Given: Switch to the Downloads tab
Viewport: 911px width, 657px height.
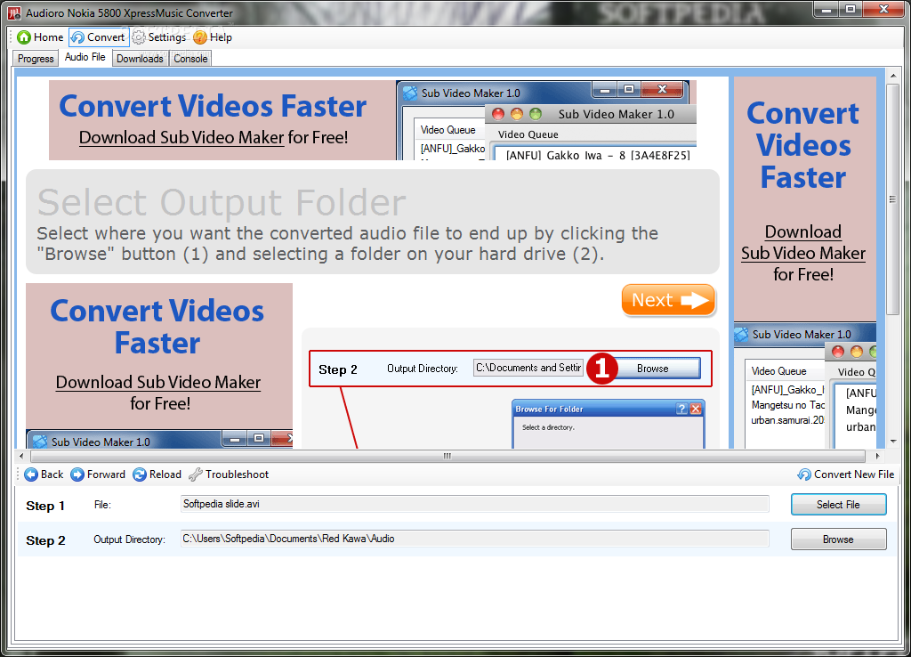Looking at the screenshot, I should (x=140, y=58).
